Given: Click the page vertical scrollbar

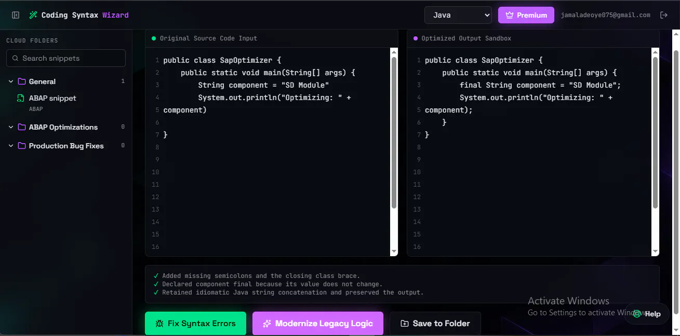Looking at the screenshot, I should point(676,181).
